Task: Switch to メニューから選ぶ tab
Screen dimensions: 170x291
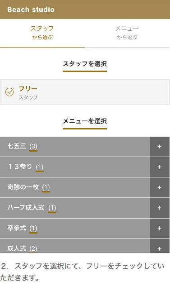Action: (127, 33)
